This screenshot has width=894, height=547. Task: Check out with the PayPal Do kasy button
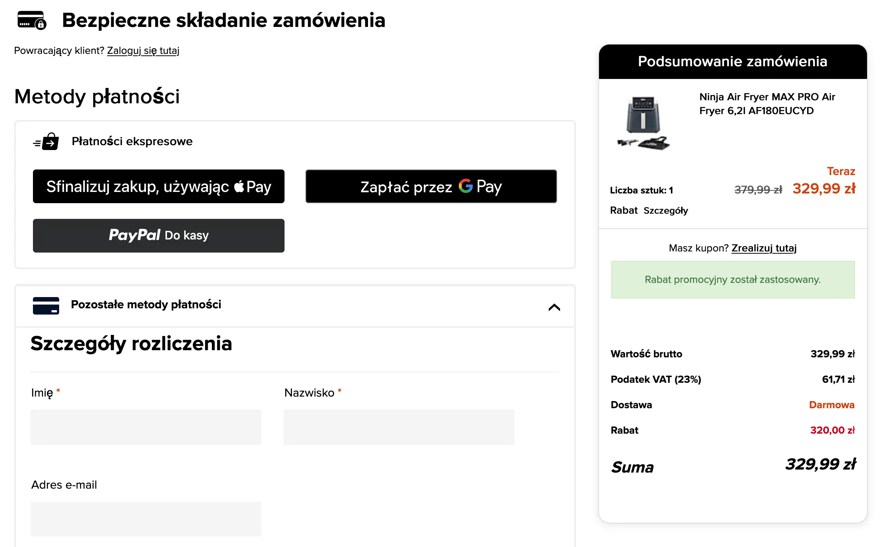point(158,236)
